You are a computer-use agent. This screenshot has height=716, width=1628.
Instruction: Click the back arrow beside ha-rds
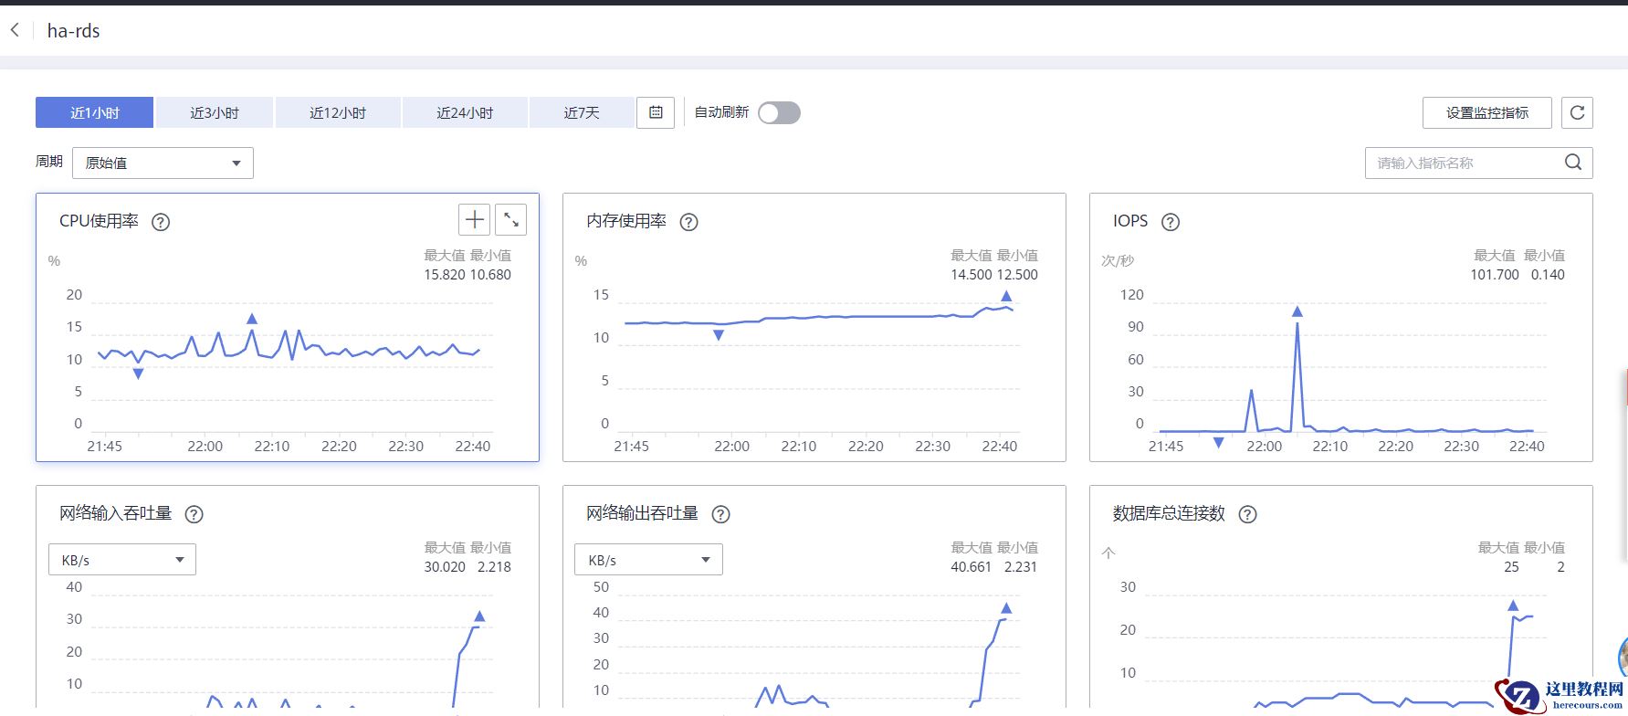[16, 30]
